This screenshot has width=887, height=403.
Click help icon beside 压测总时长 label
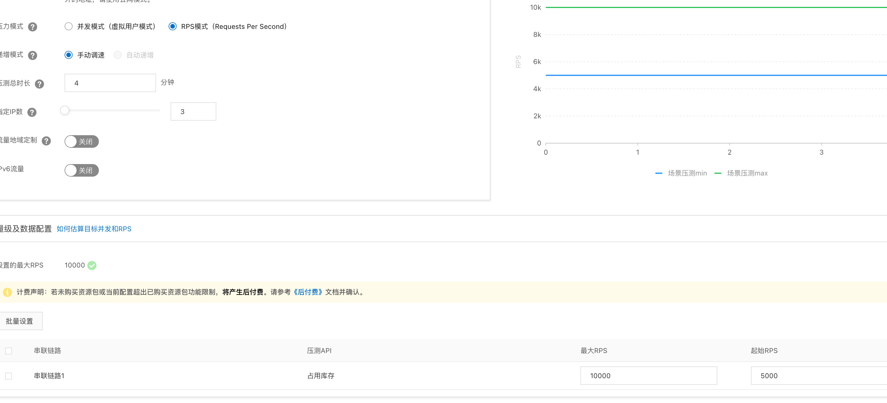39,84
